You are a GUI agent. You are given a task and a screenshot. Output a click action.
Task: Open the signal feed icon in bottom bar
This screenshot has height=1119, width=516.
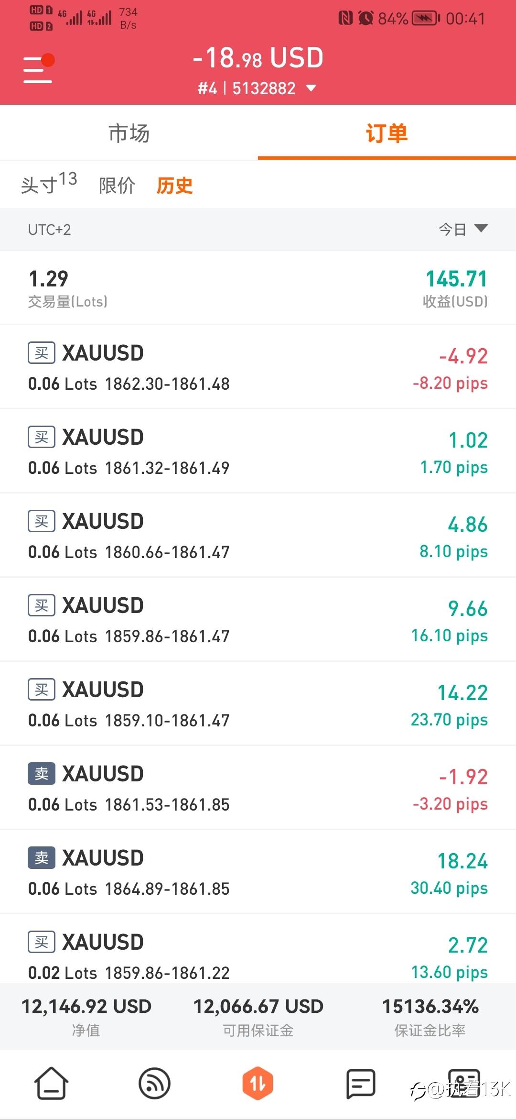(154, 1083)
